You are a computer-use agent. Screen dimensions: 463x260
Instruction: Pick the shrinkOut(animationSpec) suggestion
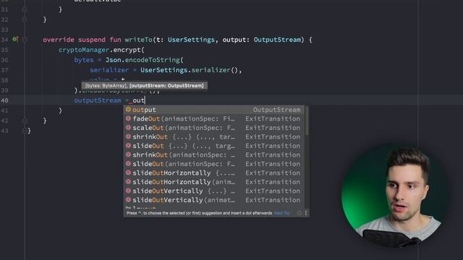[215, 155]
